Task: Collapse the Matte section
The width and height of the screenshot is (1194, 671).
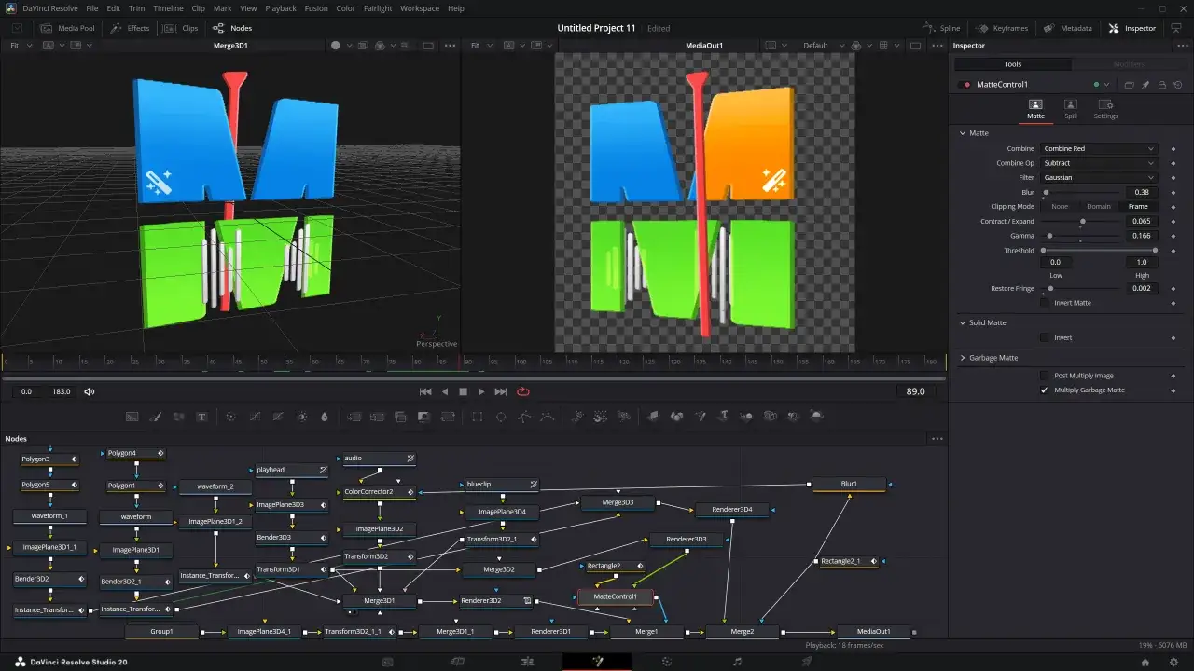Action: click(963, 133)
